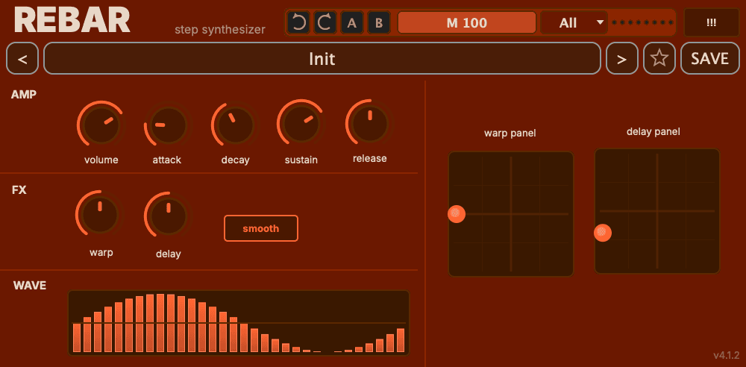Click the delay knob
The width and height of the screenshot is (746, 367).
coord(167,215)
